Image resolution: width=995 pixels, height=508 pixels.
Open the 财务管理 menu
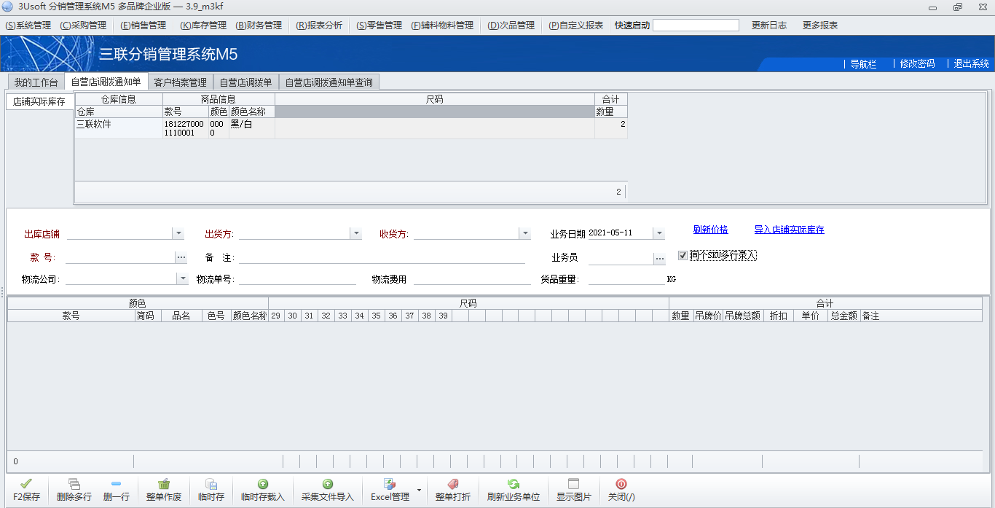[x=259, y=25]
